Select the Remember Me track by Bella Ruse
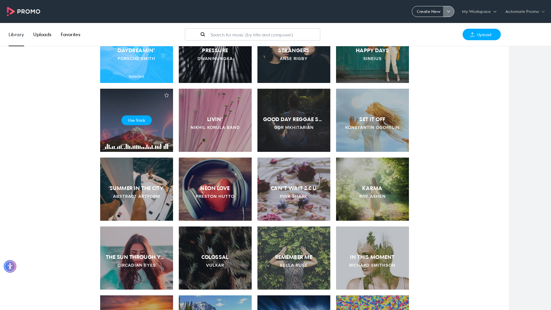The height and width of the screenshot is (310, 551). [x=294, y=258]
